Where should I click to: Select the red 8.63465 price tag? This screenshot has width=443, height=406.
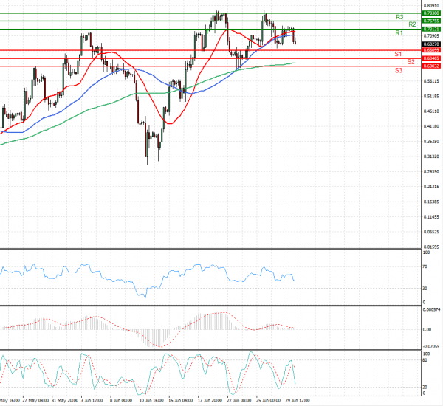[x=431, y=58]
